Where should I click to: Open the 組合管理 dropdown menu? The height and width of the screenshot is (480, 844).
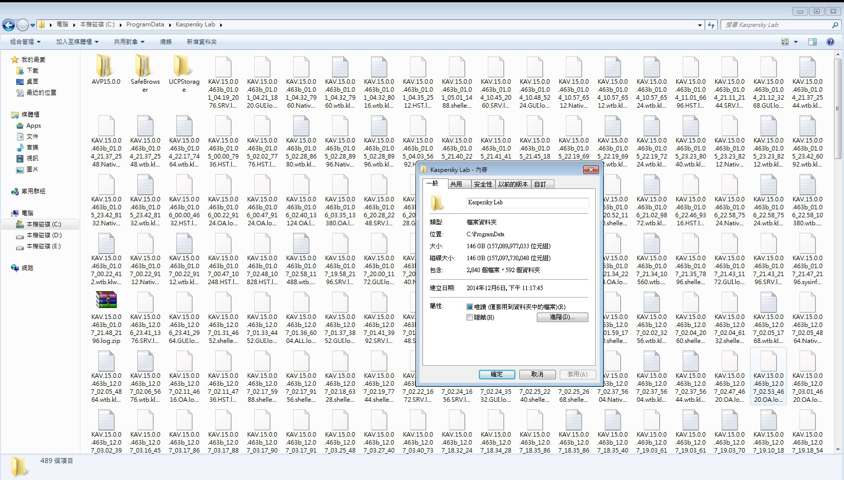(25, 42)
